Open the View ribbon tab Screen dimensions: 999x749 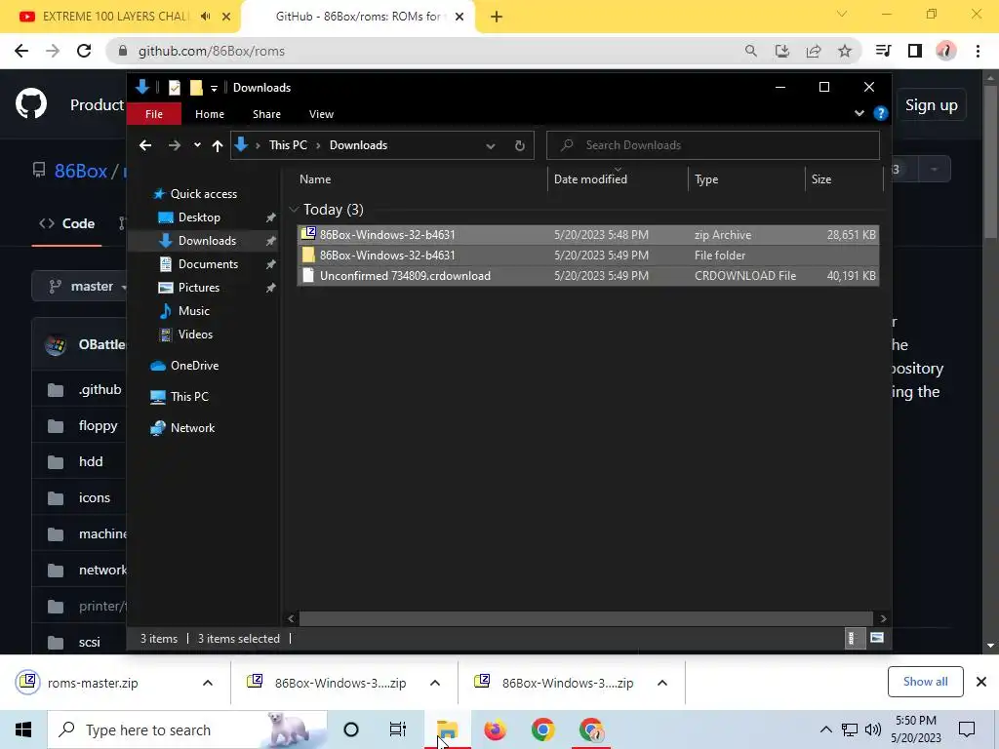321,114
